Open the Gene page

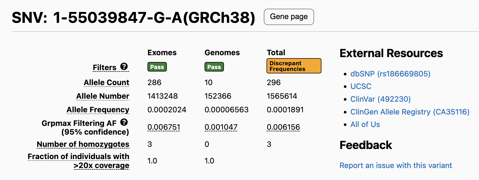click(289, 17)
